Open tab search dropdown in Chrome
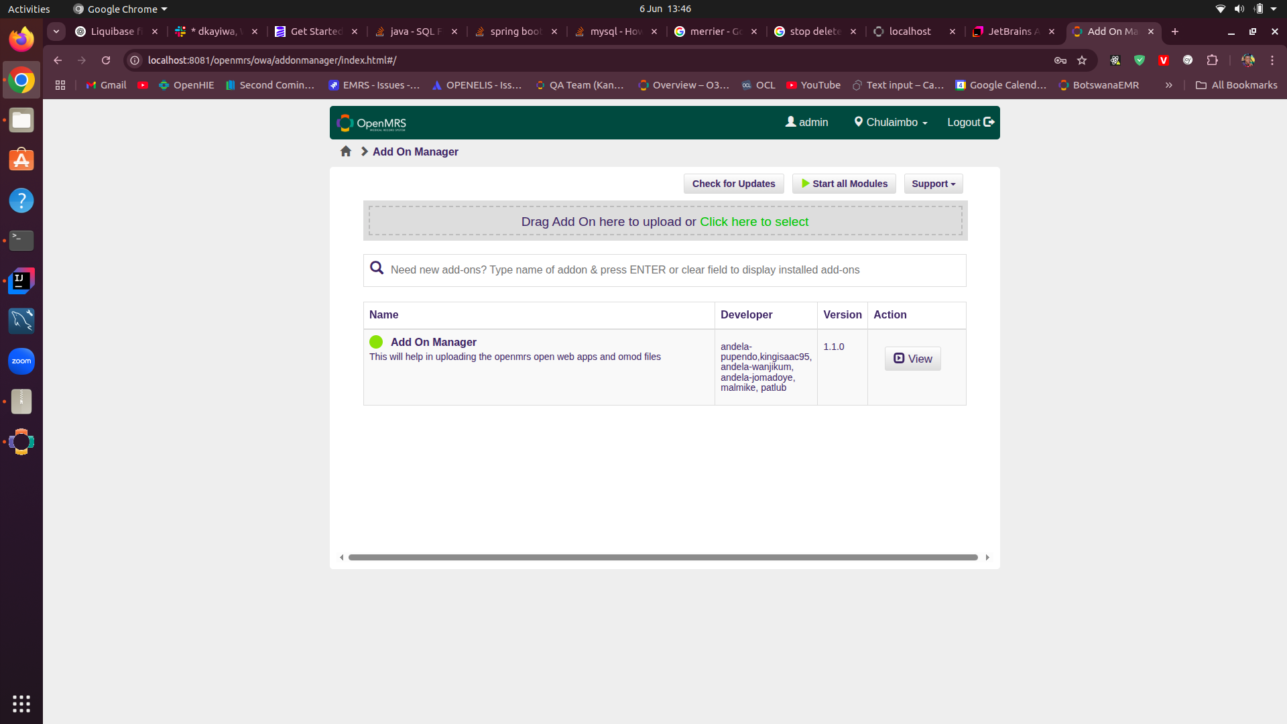Screen dimensions: 1287x724 pyautogui.click(x=56, y=32)
